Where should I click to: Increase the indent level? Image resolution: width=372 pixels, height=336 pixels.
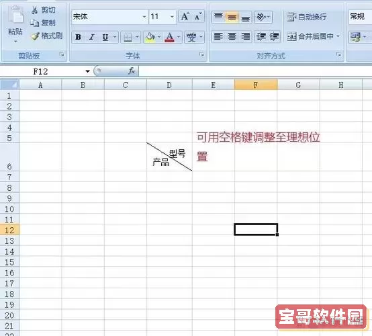(x=274, y=36)
